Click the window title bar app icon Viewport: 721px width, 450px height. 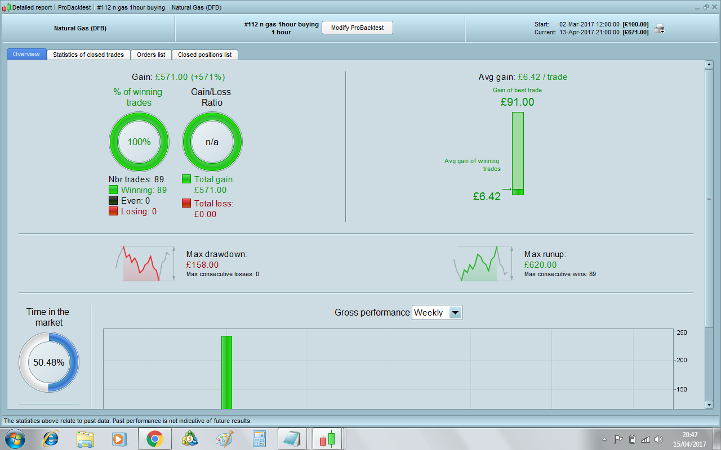7,7
